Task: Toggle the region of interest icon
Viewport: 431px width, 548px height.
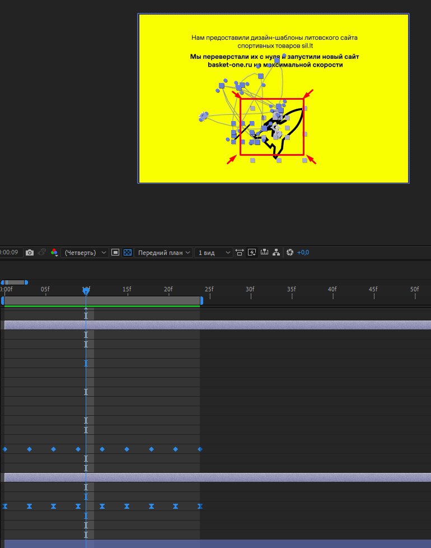Action: pyautogui.click(x=115, y=252)
